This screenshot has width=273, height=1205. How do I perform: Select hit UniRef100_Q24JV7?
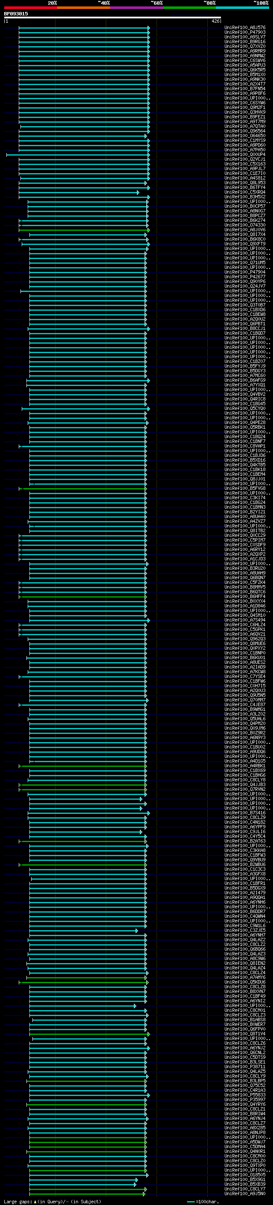[245, 286]
